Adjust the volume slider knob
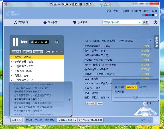The height and width of the screenshot is (129, 164). (x=57, y=42)
